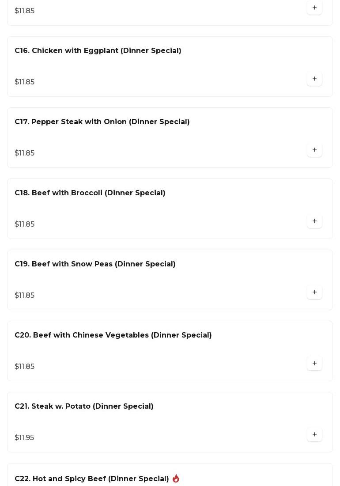The width and height of the screenshot is (340, 486).
Task: View C19. Beef with Snow Peas details
Action: 95,264
